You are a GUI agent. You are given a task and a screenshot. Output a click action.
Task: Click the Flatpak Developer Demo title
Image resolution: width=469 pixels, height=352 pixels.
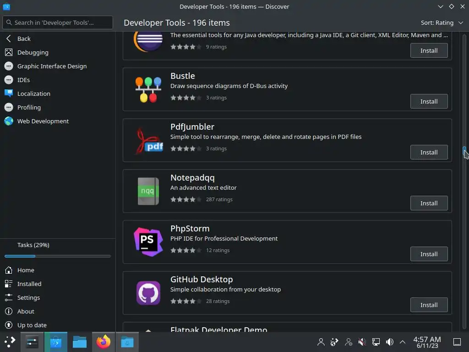218,329
